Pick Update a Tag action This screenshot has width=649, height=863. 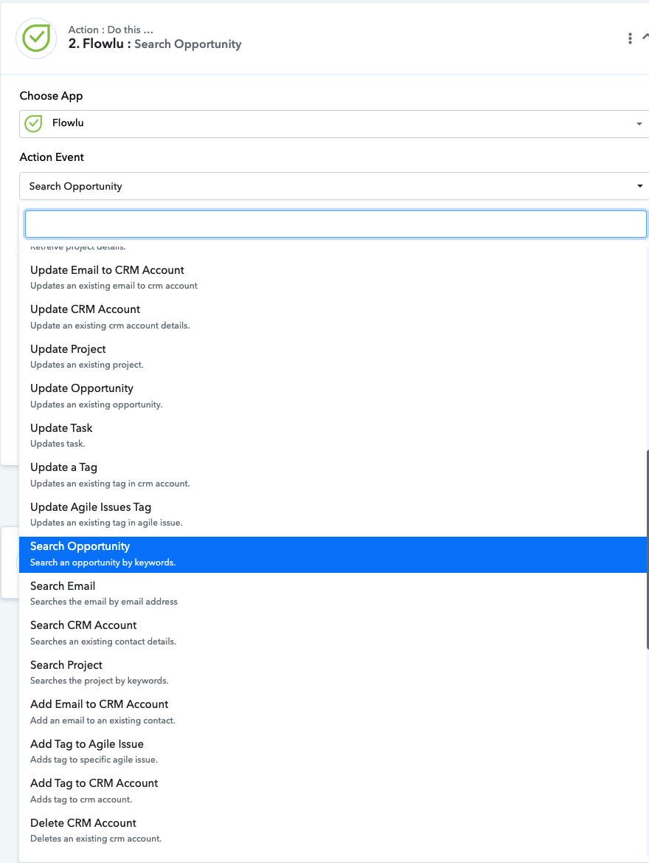pyautogui.click(x=333, y=475)
